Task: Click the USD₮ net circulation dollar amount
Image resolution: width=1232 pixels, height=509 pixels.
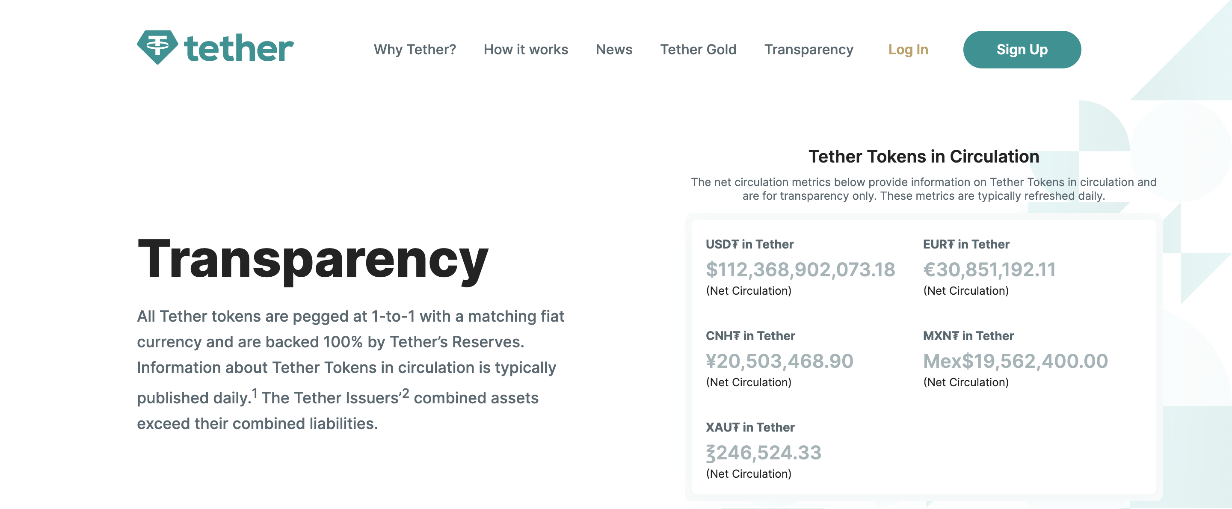Action: coord(800,270)
